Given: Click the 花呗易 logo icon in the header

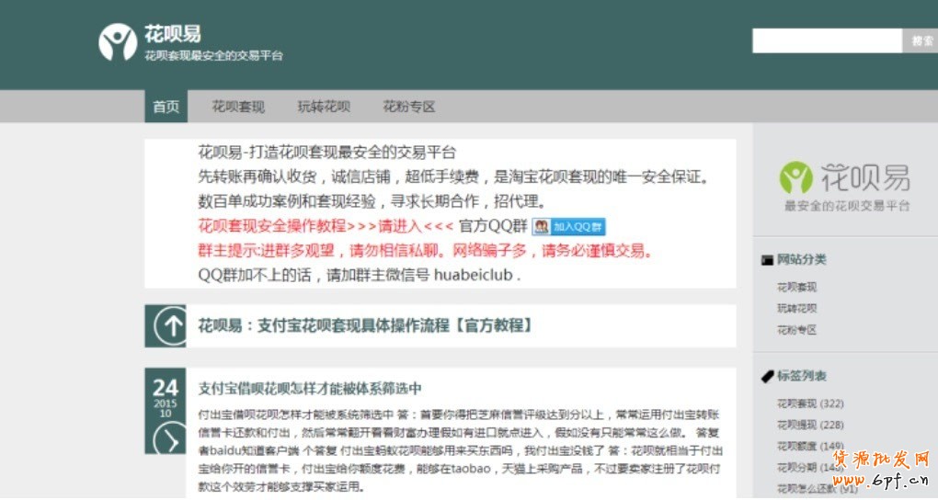Looking at the screenshot, I should point(118,41).
